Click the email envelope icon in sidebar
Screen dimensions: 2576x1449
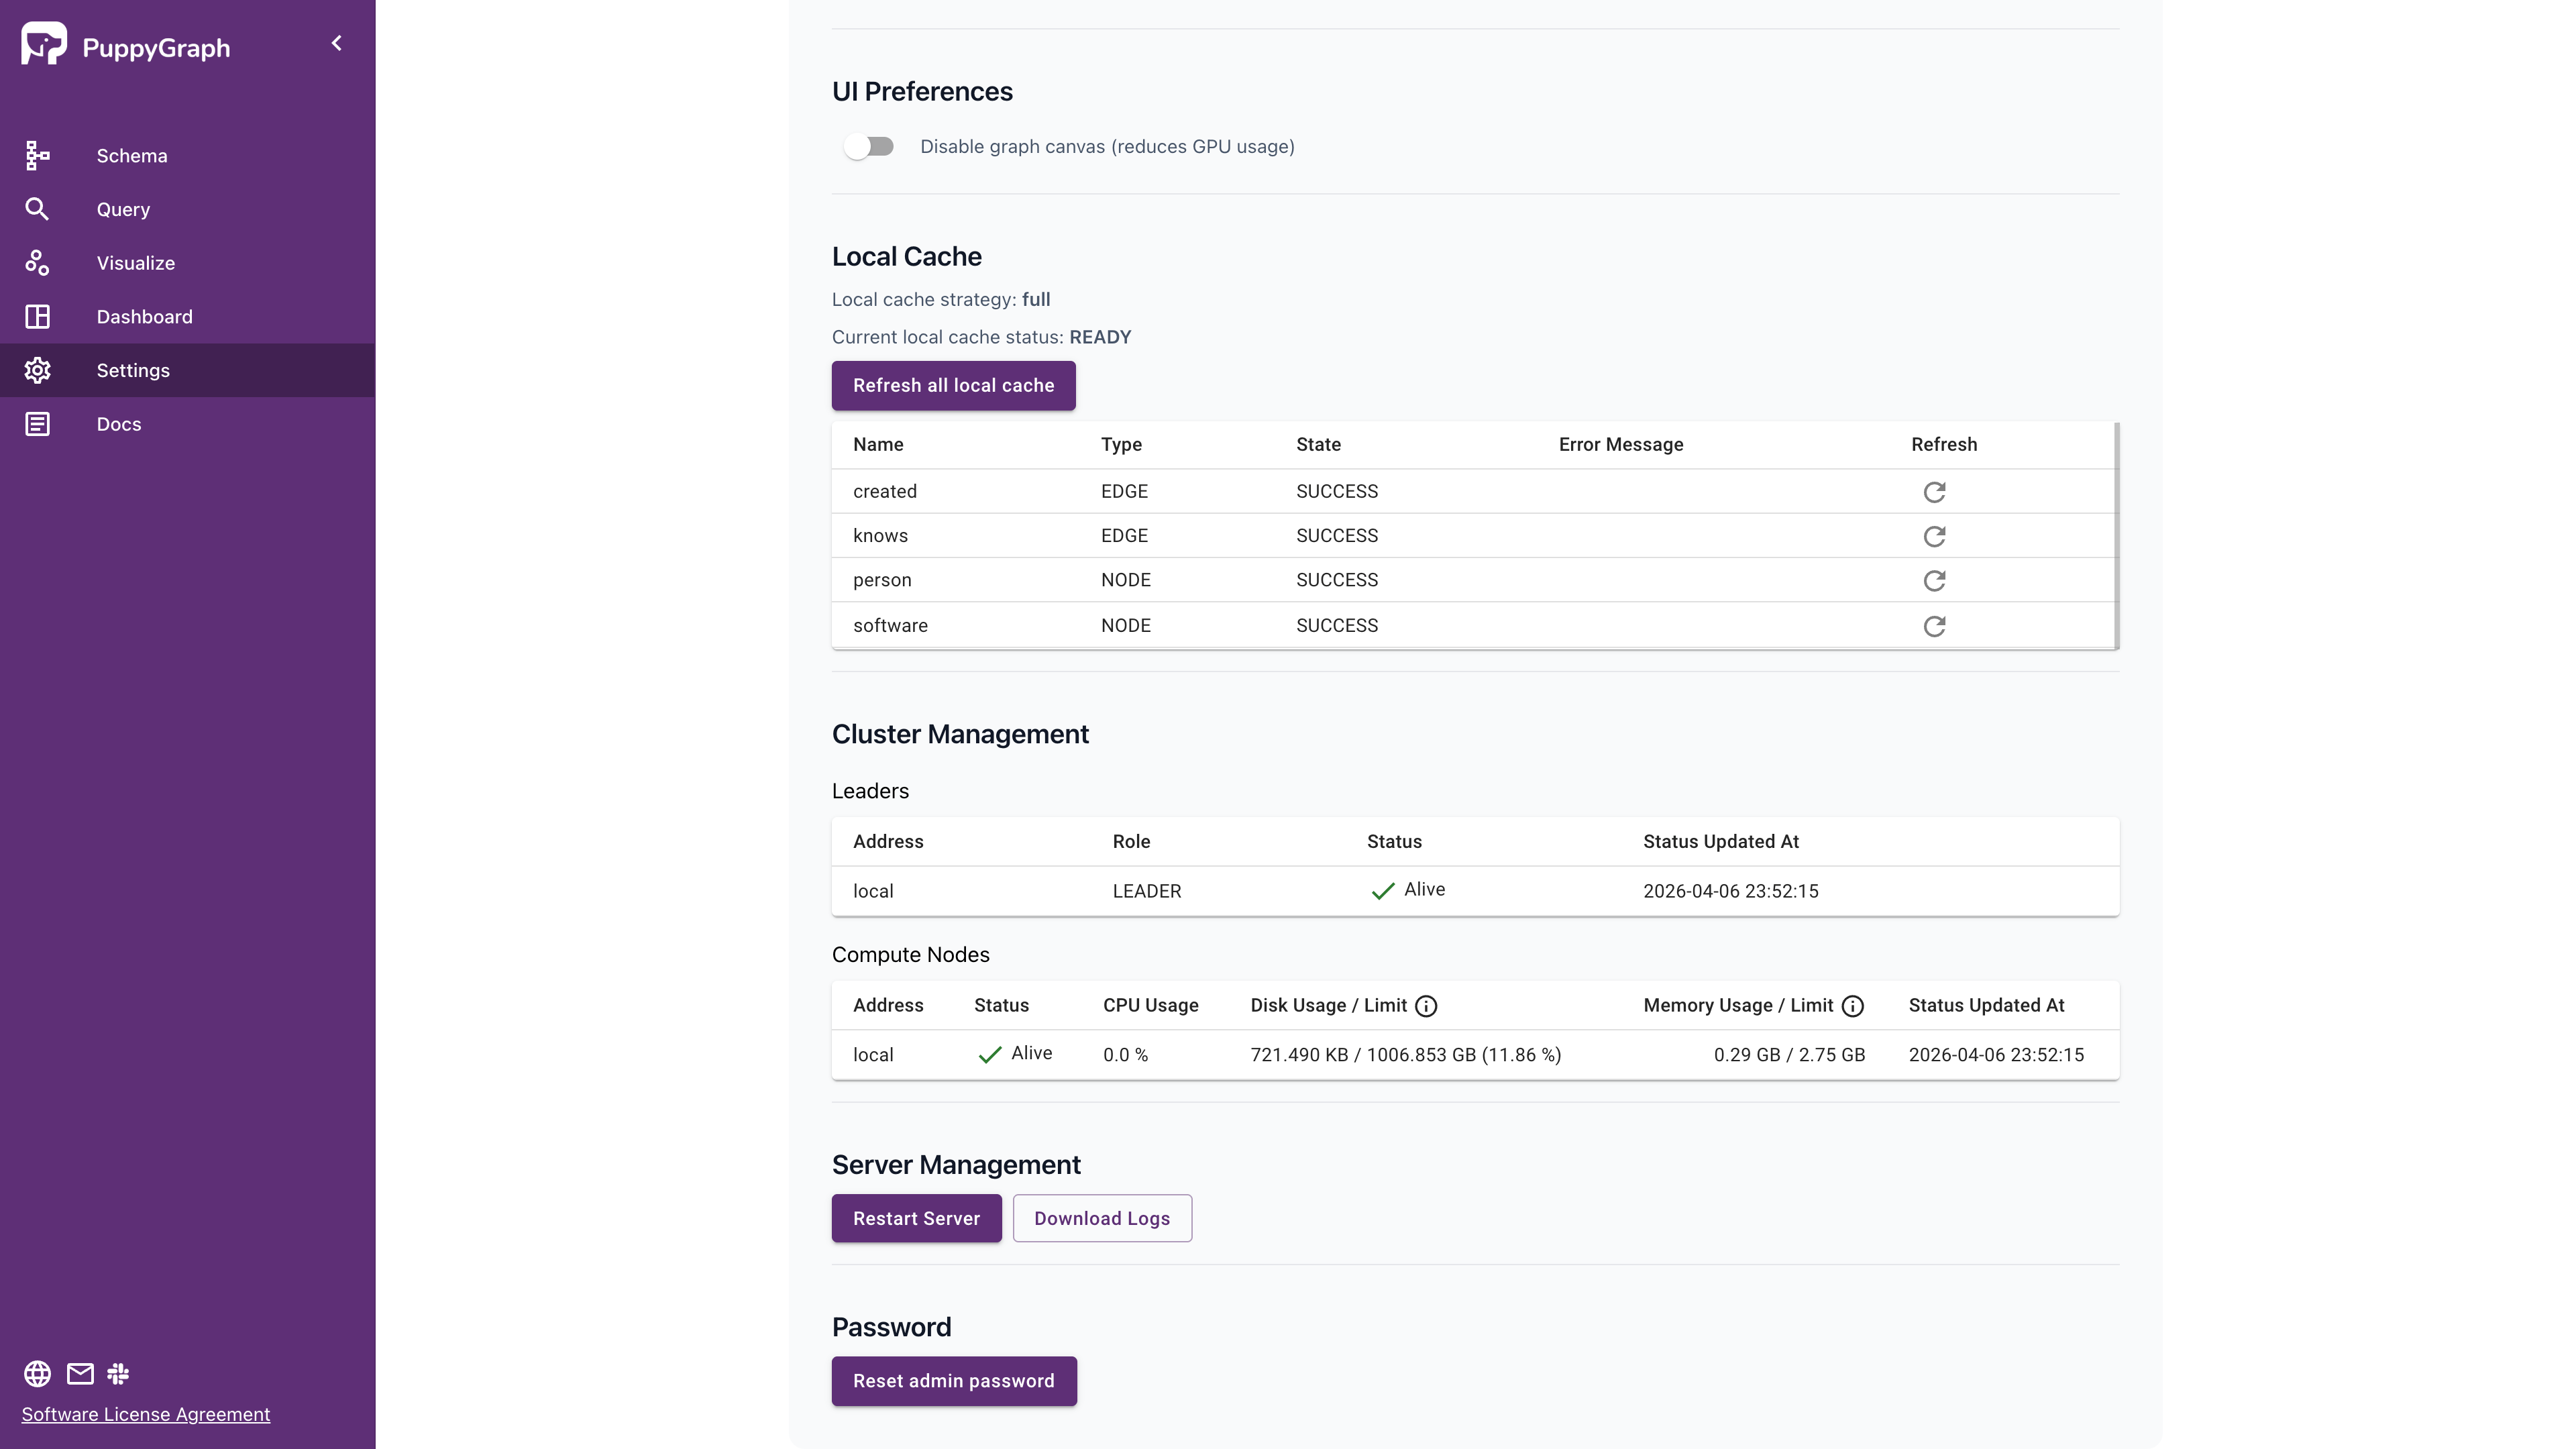pyautogui.click(x=80, y=1374)
